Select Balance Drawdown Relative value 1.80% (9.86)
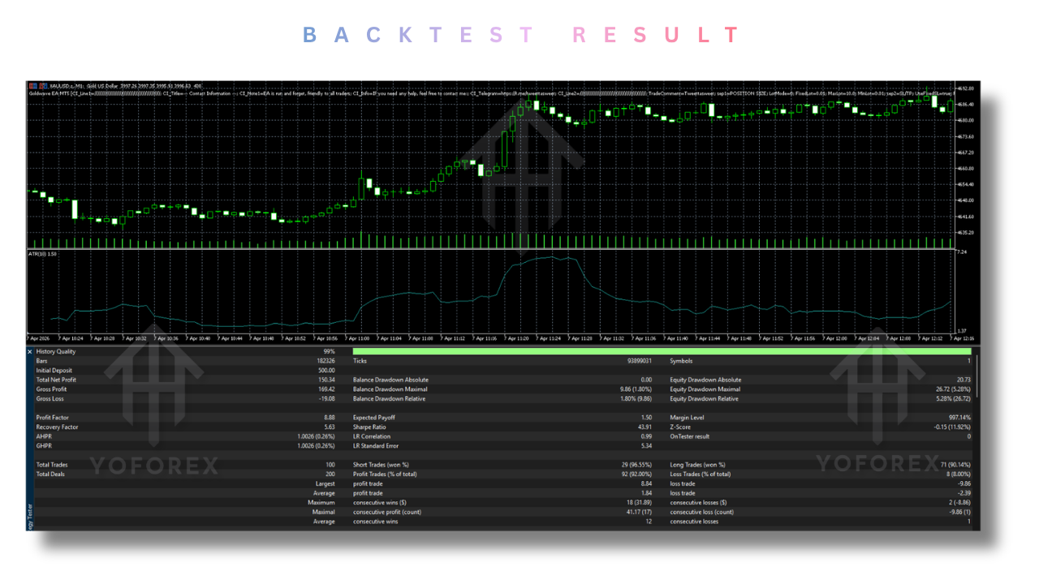The image size is (1039, 584). (x=634, y=399)
